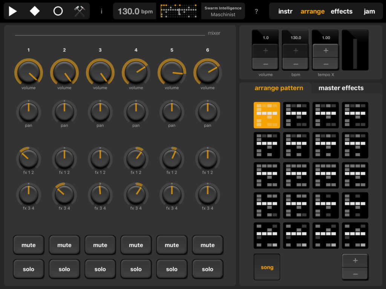Click the diamond stop icon
The image size is (386, 289).
[35, 11]
